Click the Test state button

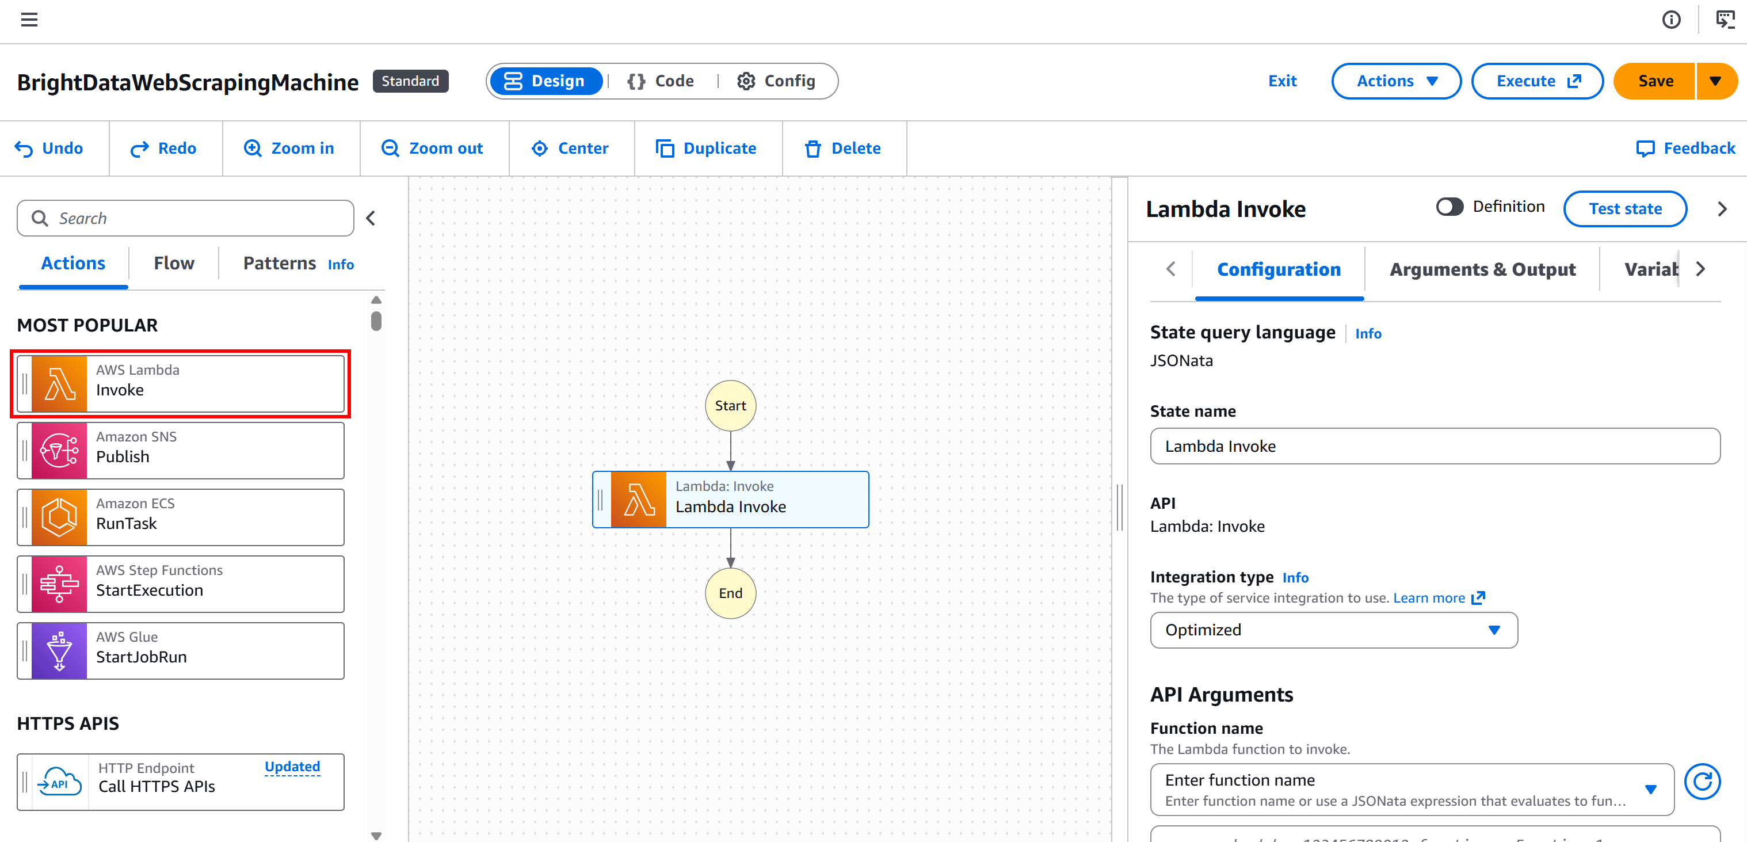click(x=1625, y=208)
